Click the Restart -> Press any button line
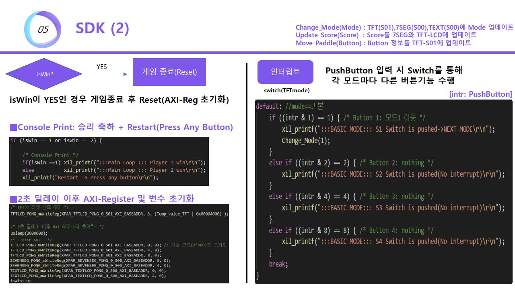 (90, 177)
